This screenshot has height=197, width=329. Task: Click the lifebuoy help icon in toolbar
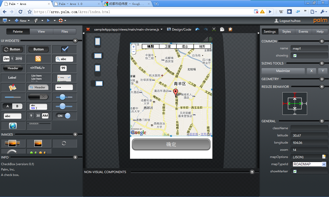61,21
